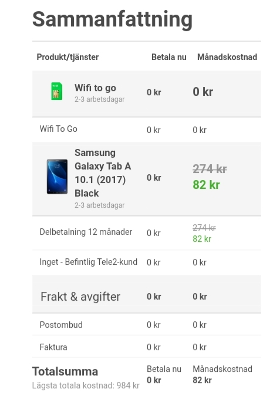The image size is (280, 409).
Task: Click the Betala nu column header
Action: click(169, 57)
